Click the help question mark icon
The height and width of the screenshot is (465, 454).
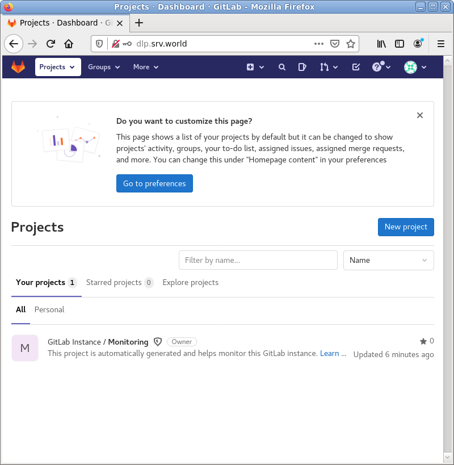(x=378, y=66)
